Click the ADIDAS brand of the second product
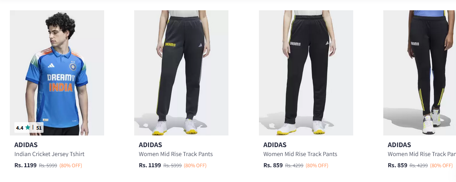Image resolution: width=456 pixels, height=182 pixels. click(150, 145)
